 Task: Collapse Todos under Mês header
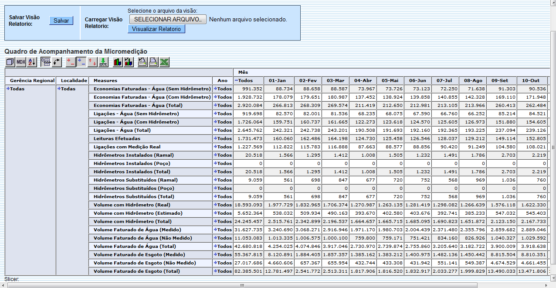click(236, 81)
